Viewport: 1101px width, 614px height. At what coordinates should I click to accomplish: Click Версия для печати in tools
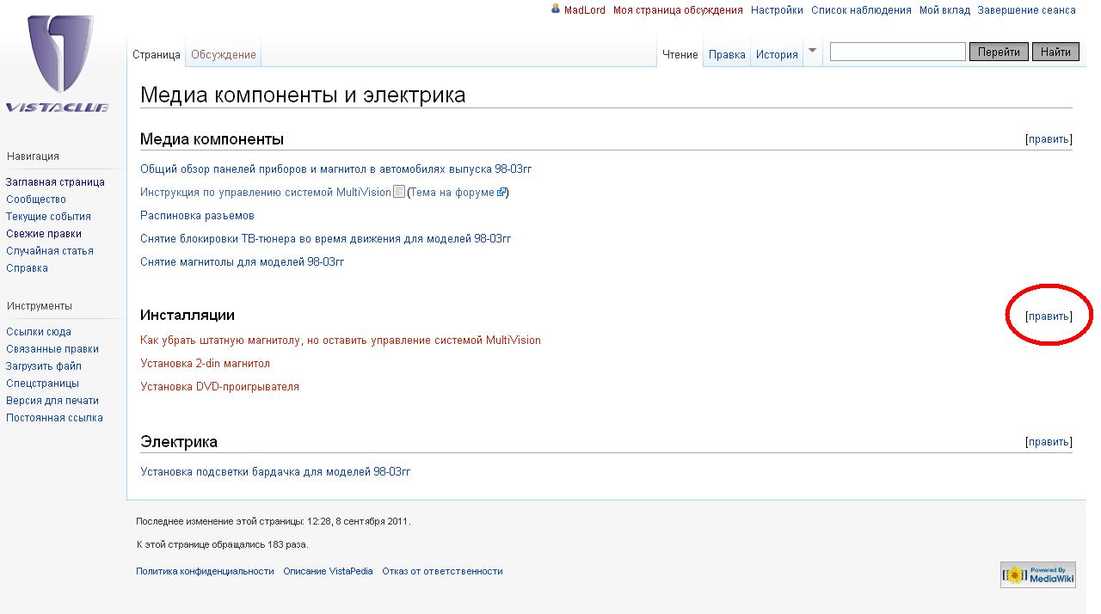click(52, 401)
